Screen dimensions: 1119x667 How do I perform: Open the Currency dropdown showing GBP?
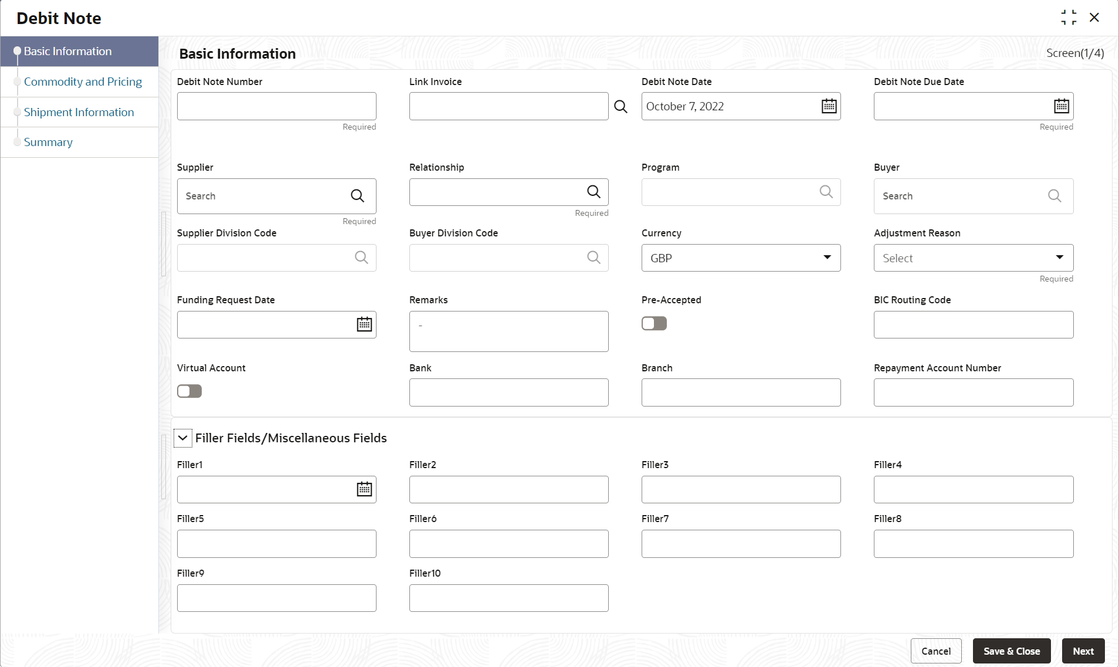pos(741,258)
